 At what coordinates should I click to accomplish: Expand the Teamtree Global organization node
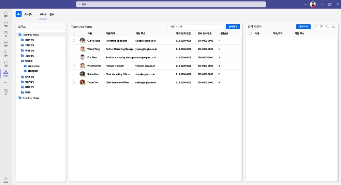30,98
